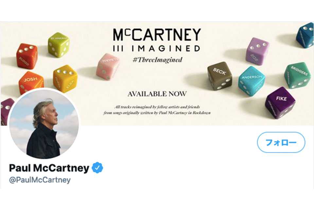Image resolution: width=314 pixels, height=209 pixels.
Task: Click the purple FIKE die
Action: coord(280,103)
